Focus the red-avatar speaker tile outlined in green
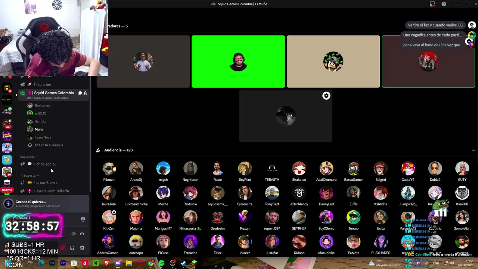This screenshot has height=269, width=478. tap(428, 62)
